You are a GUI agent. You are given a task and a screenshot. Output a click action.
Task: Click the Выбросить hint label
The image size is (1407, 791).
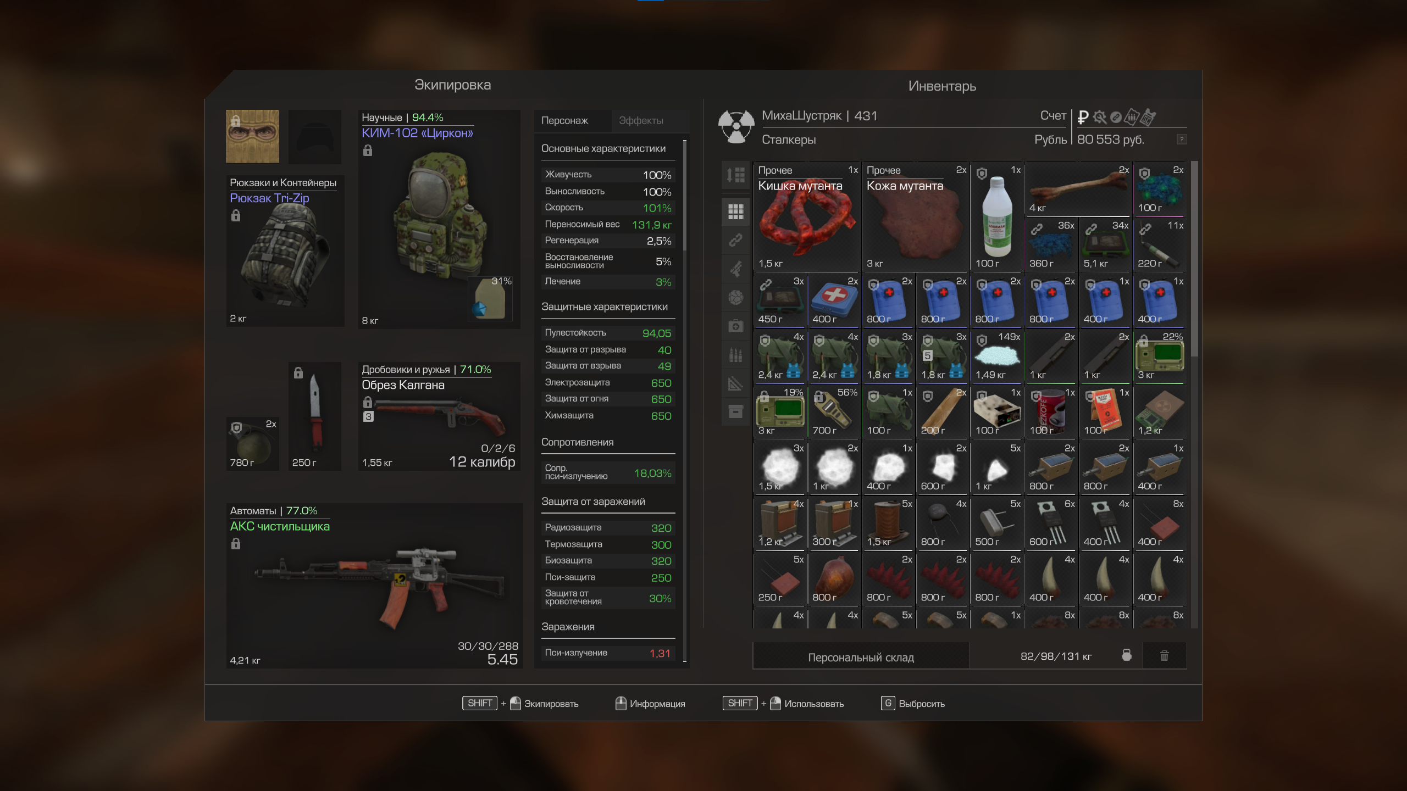(922, 704)
